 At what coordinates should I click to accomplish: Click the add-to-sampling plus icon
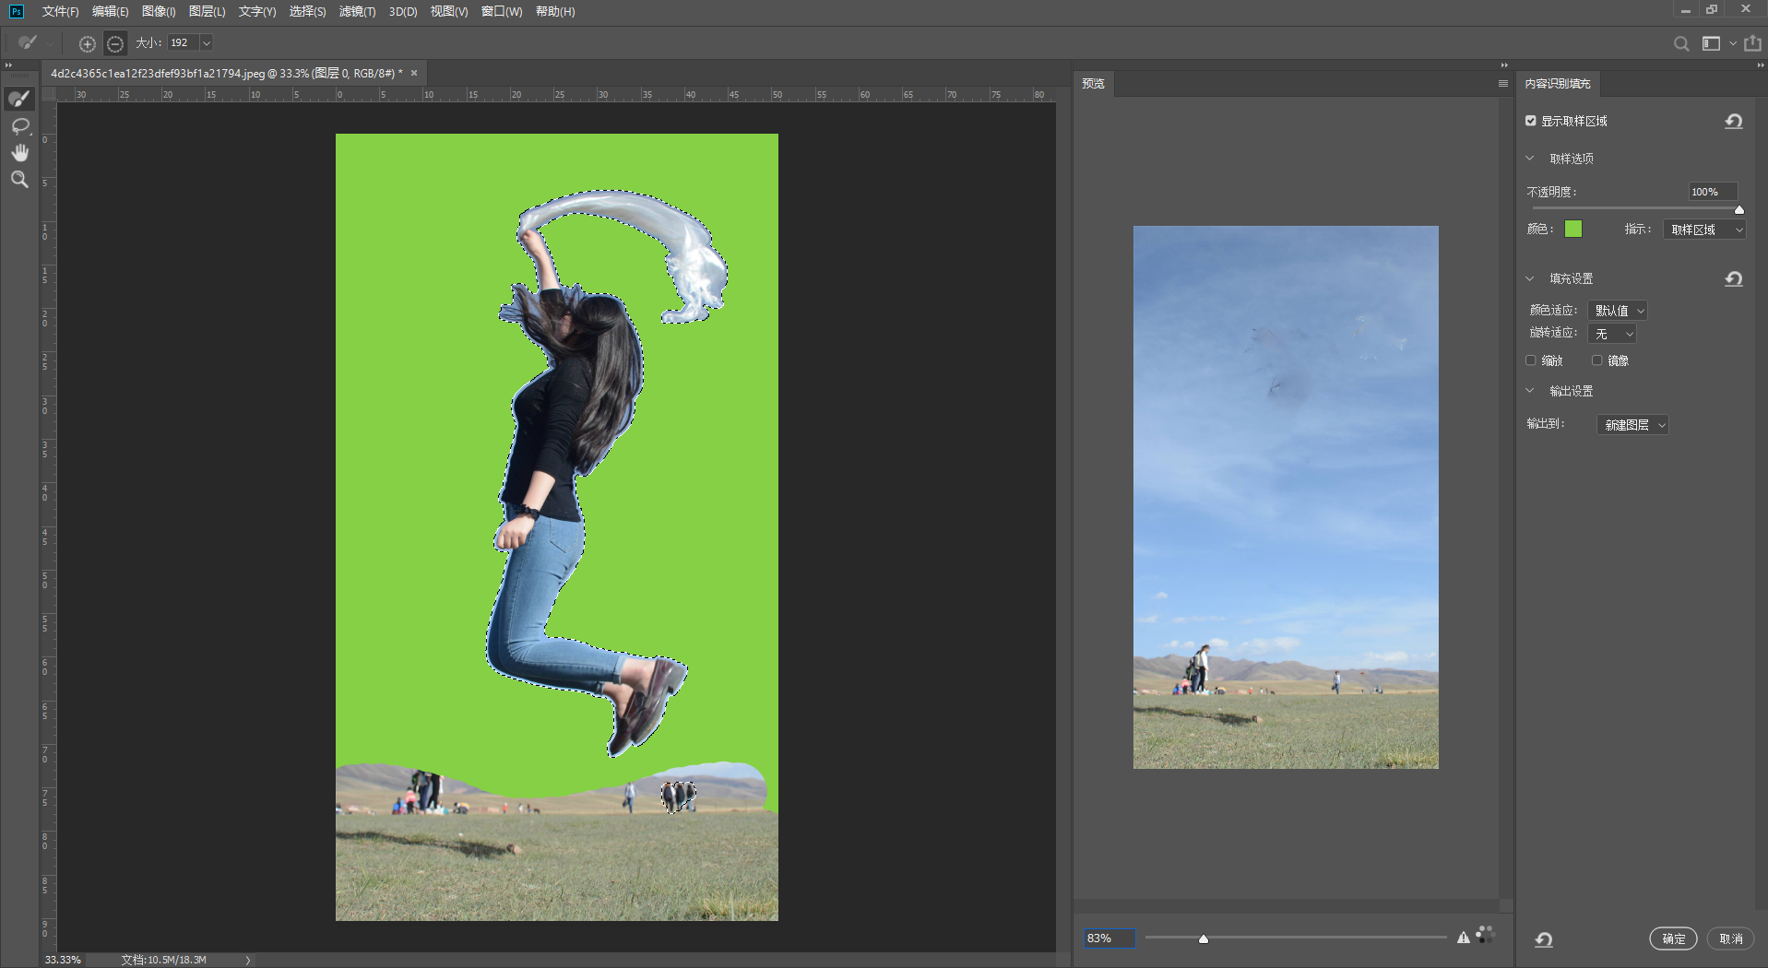(87, 43)
